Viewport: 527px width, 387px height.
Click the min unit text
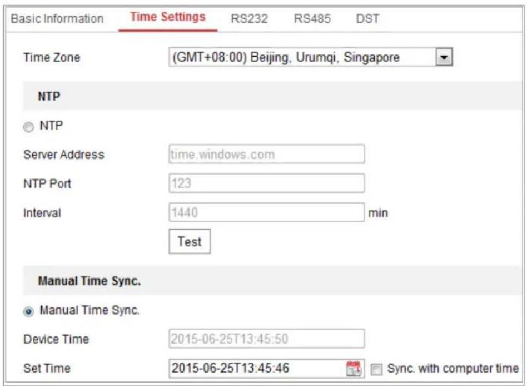[x=378, y=213]
